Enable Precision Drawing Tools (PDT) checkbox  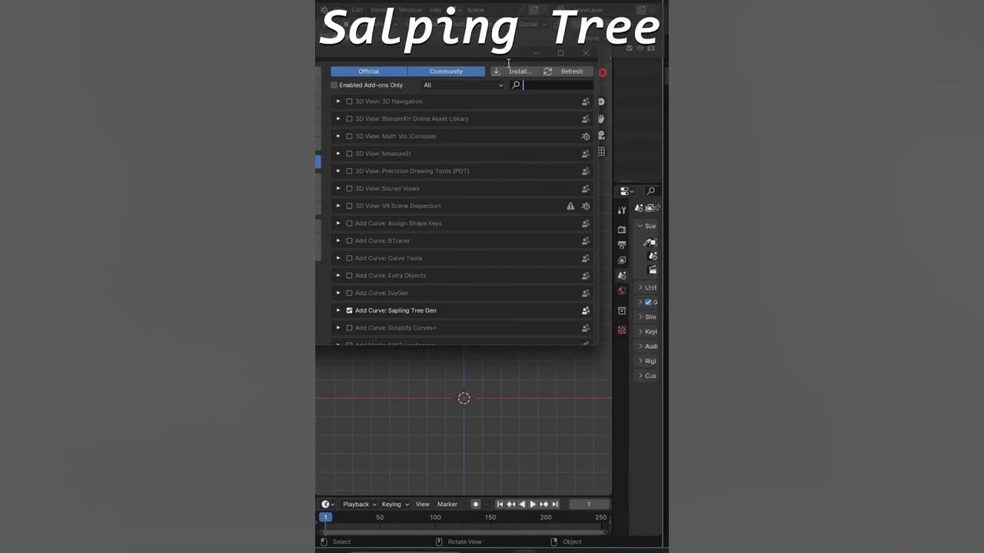point(349,171)
